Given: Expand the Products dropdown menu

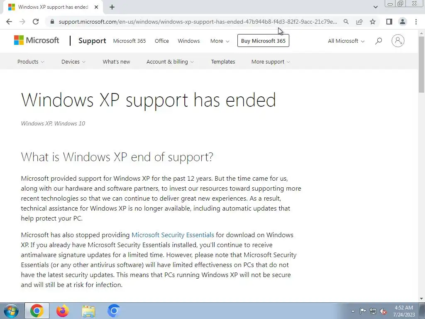Looking at the screenshot, I should point(31,61).
